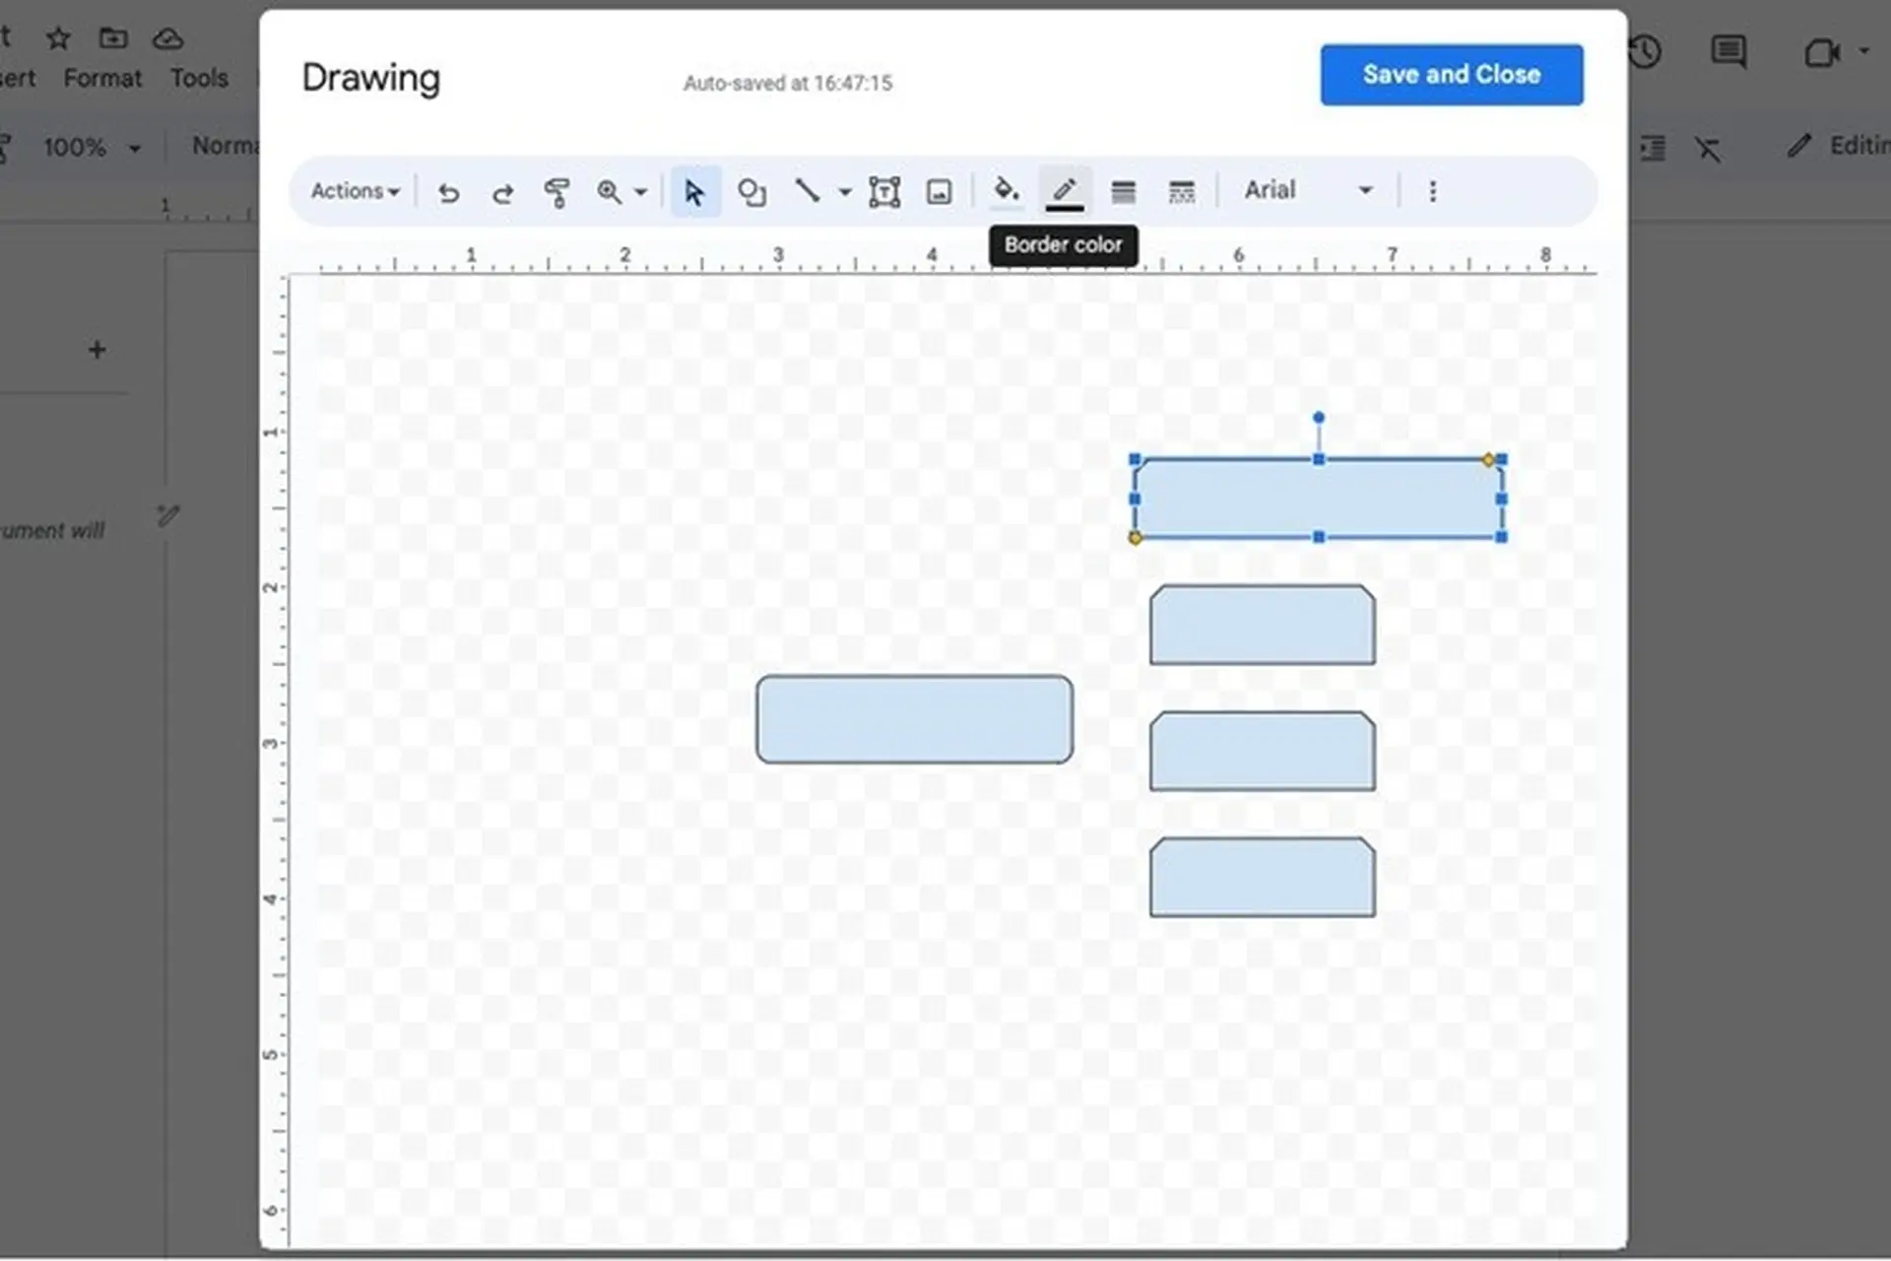The image size is (1891, 1261).
Task: Open the Border weight options
Action: click(1122, 190)
